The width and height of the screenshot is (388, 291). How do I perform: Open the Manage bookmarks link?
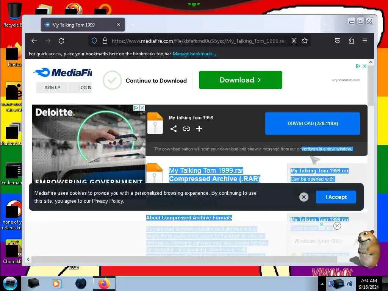[x=194, y=54]
